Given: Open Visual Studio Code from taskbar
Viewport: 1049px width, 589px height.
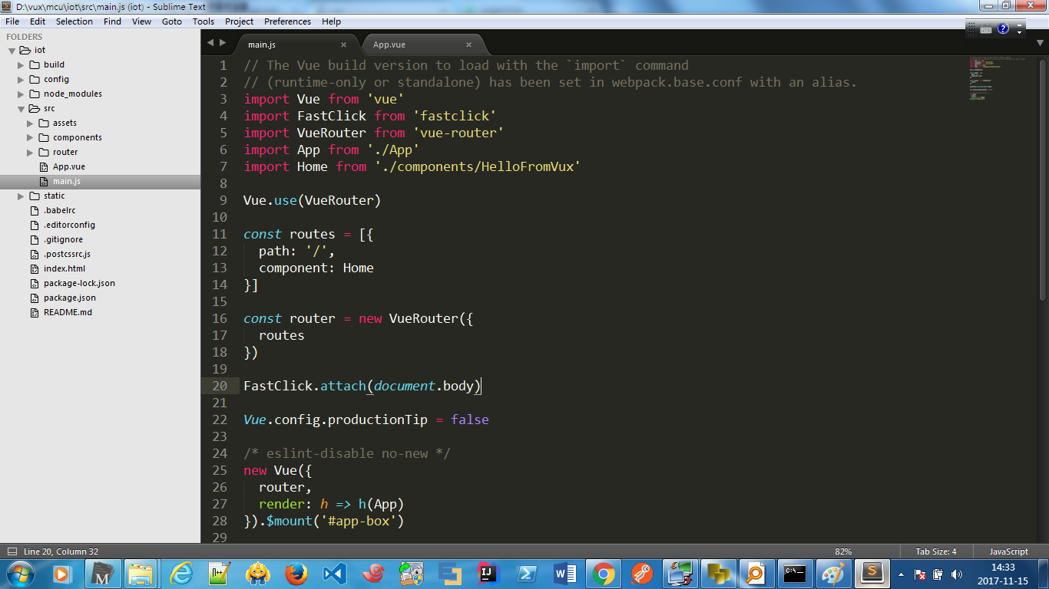Looking at the screenshot, I should [336, 574].
